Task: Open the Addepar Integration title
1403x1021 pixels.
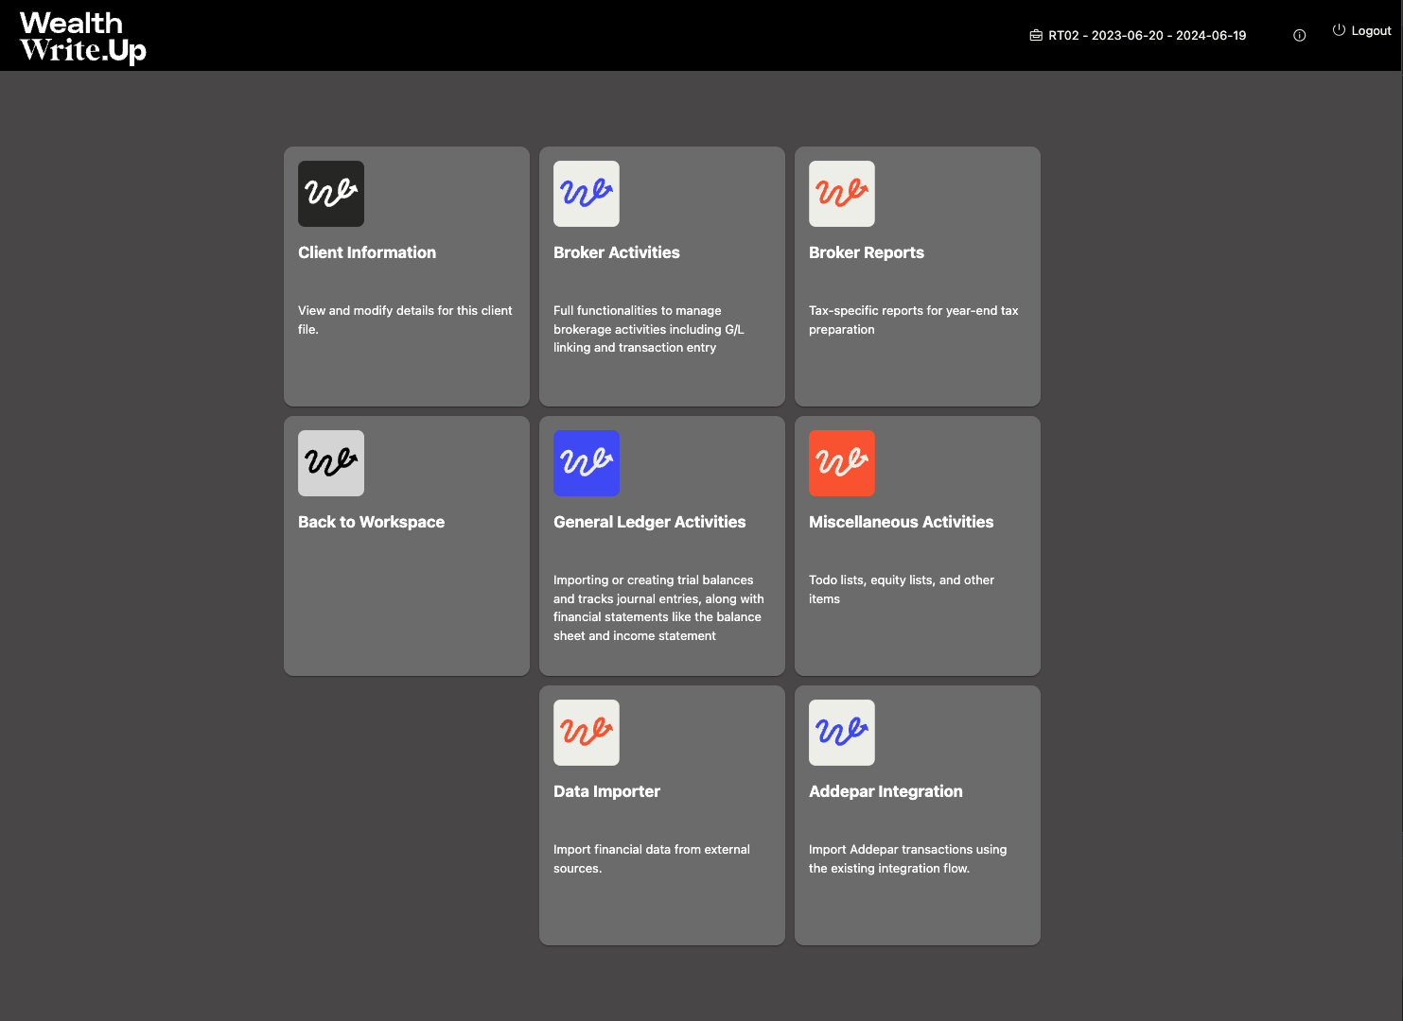Action: click(886, 791)
